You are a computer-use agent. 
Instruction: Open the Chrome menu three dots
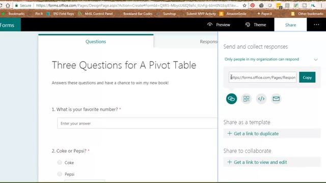(x=321, y=6)
